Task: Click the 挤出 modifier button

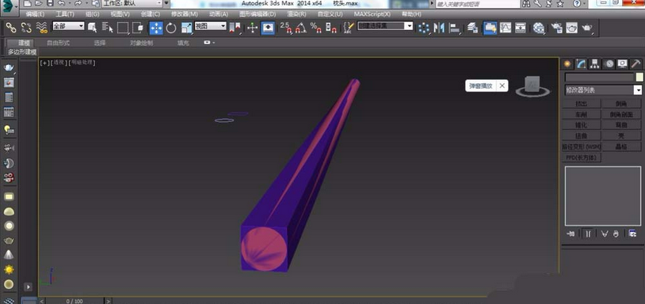Action: point(582,104)
